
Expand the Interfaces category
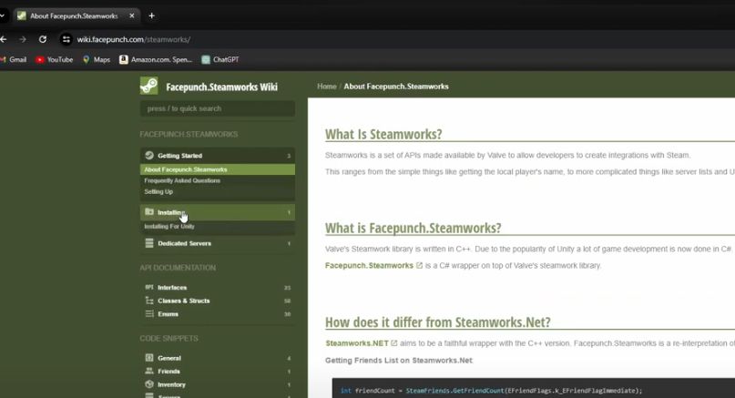coord(218,288)
